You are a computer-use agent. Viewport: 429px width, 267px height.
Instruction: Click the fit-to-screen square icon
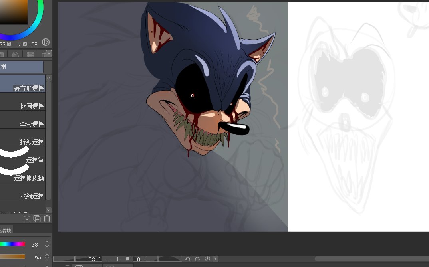(127, 259)
